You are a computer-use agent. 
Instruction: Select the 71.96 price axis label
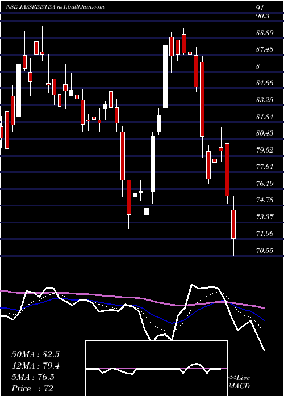[x=265, y=234]
